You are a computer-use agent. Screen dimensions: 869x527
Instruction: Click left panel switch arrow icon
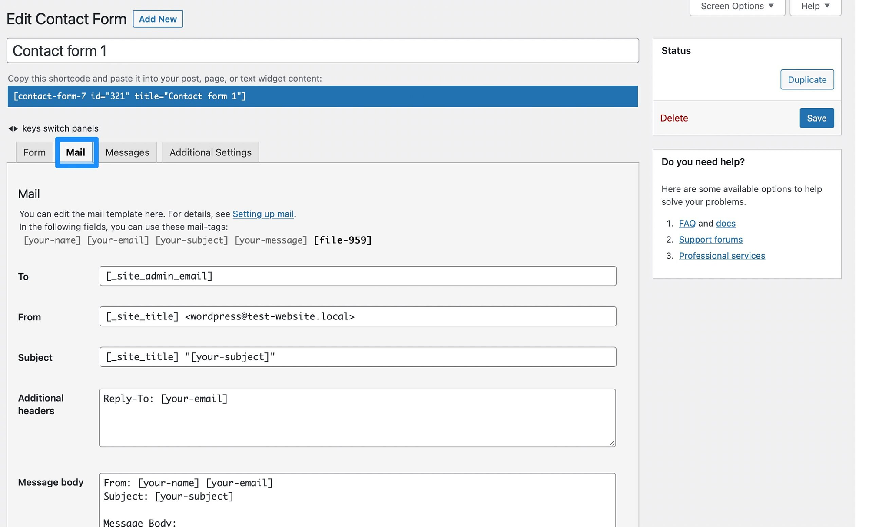point(10,128)
